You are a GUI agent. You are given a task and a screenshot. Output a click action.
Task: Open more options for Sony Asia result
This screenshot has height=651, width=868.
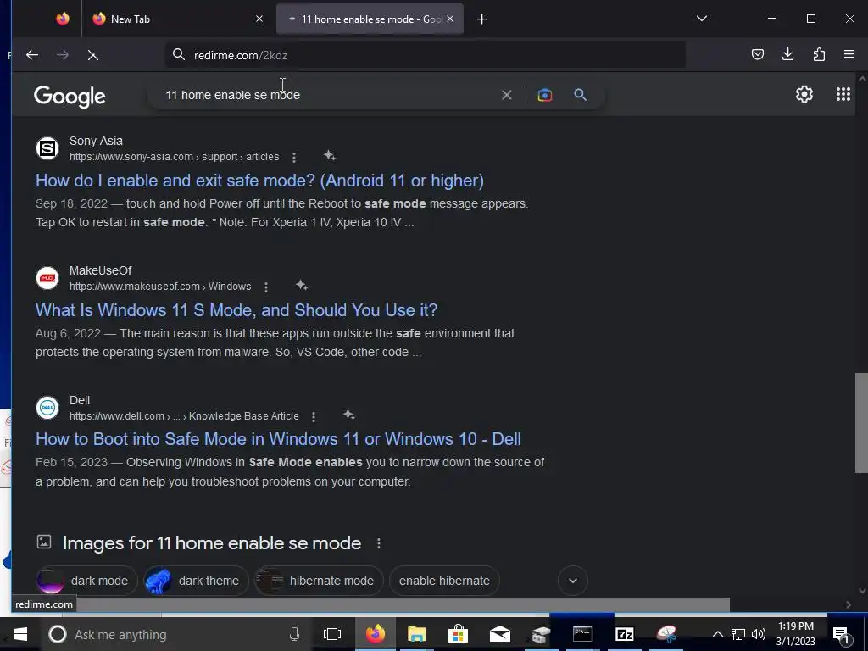coord(294,157)
